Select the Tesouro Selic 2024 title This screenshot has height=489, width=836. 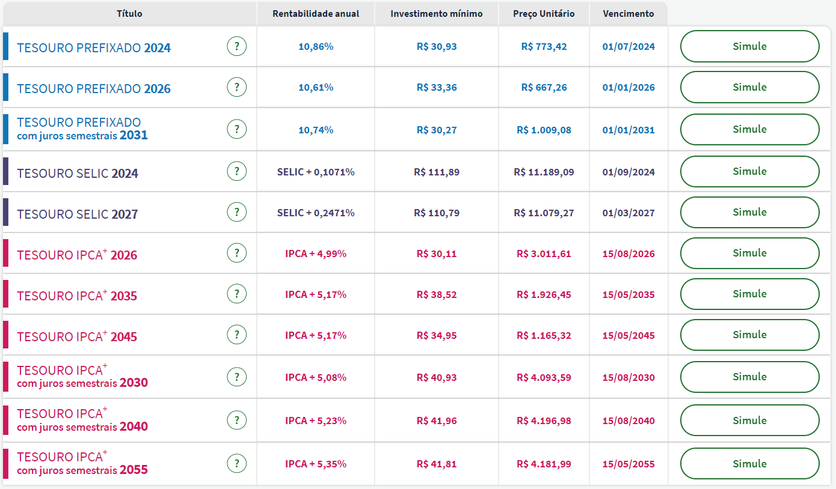click(78, 174)
